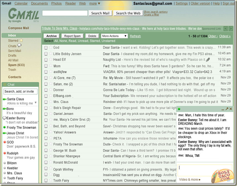Viewport: 237px width, 186px height.
Task: Click Frosty The Snowman's green available dot
Action: pyautogui.click(x=4, y=127)
